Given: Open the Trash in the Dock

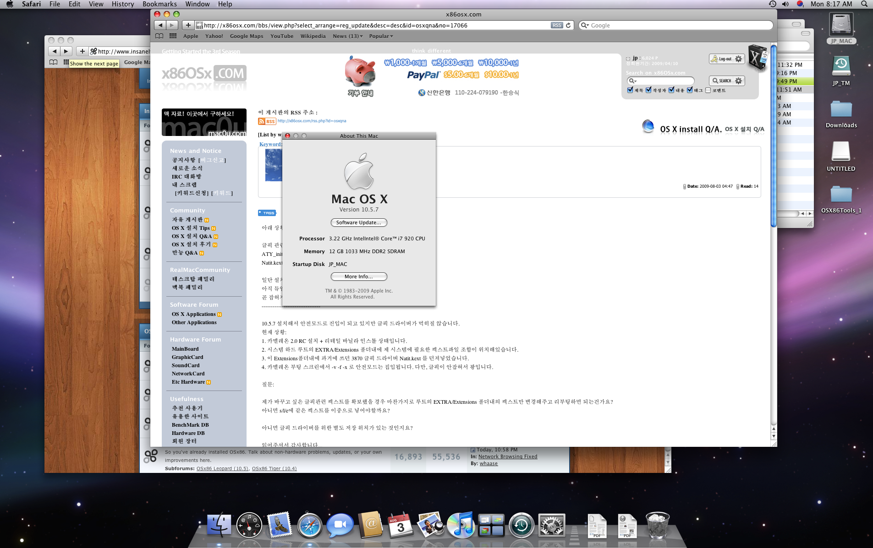Looking at the screenshot, I should [658, 525].
